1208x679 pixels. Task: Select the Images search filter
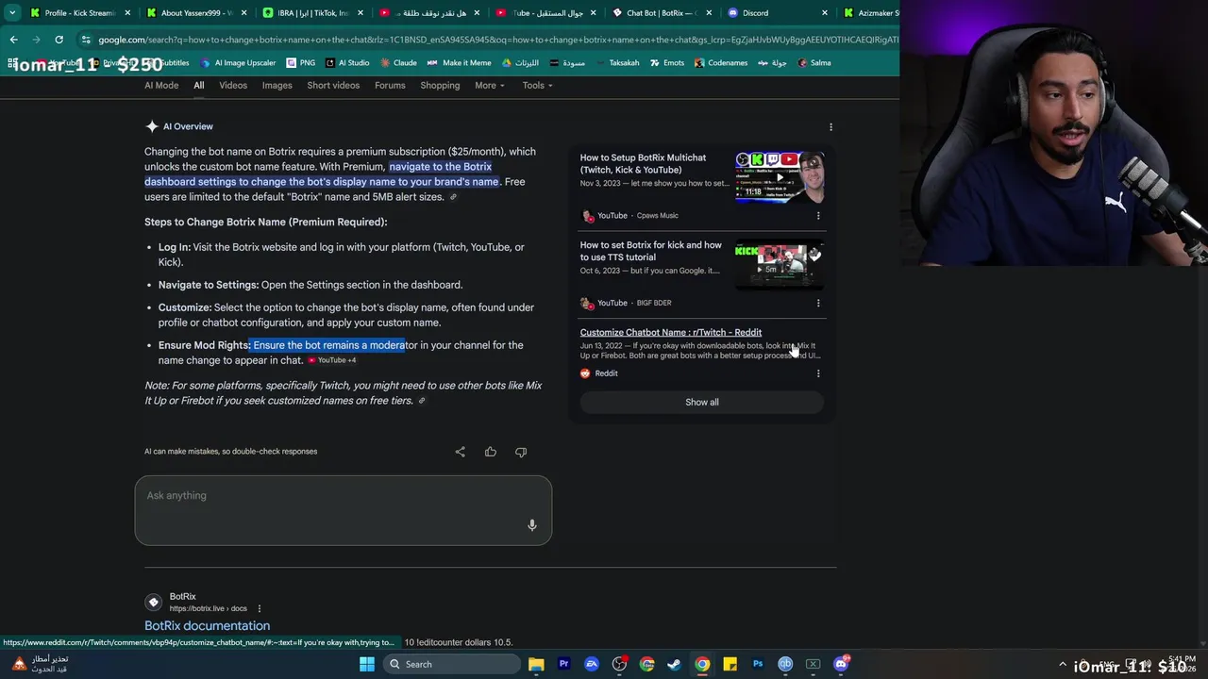point(277,85)
